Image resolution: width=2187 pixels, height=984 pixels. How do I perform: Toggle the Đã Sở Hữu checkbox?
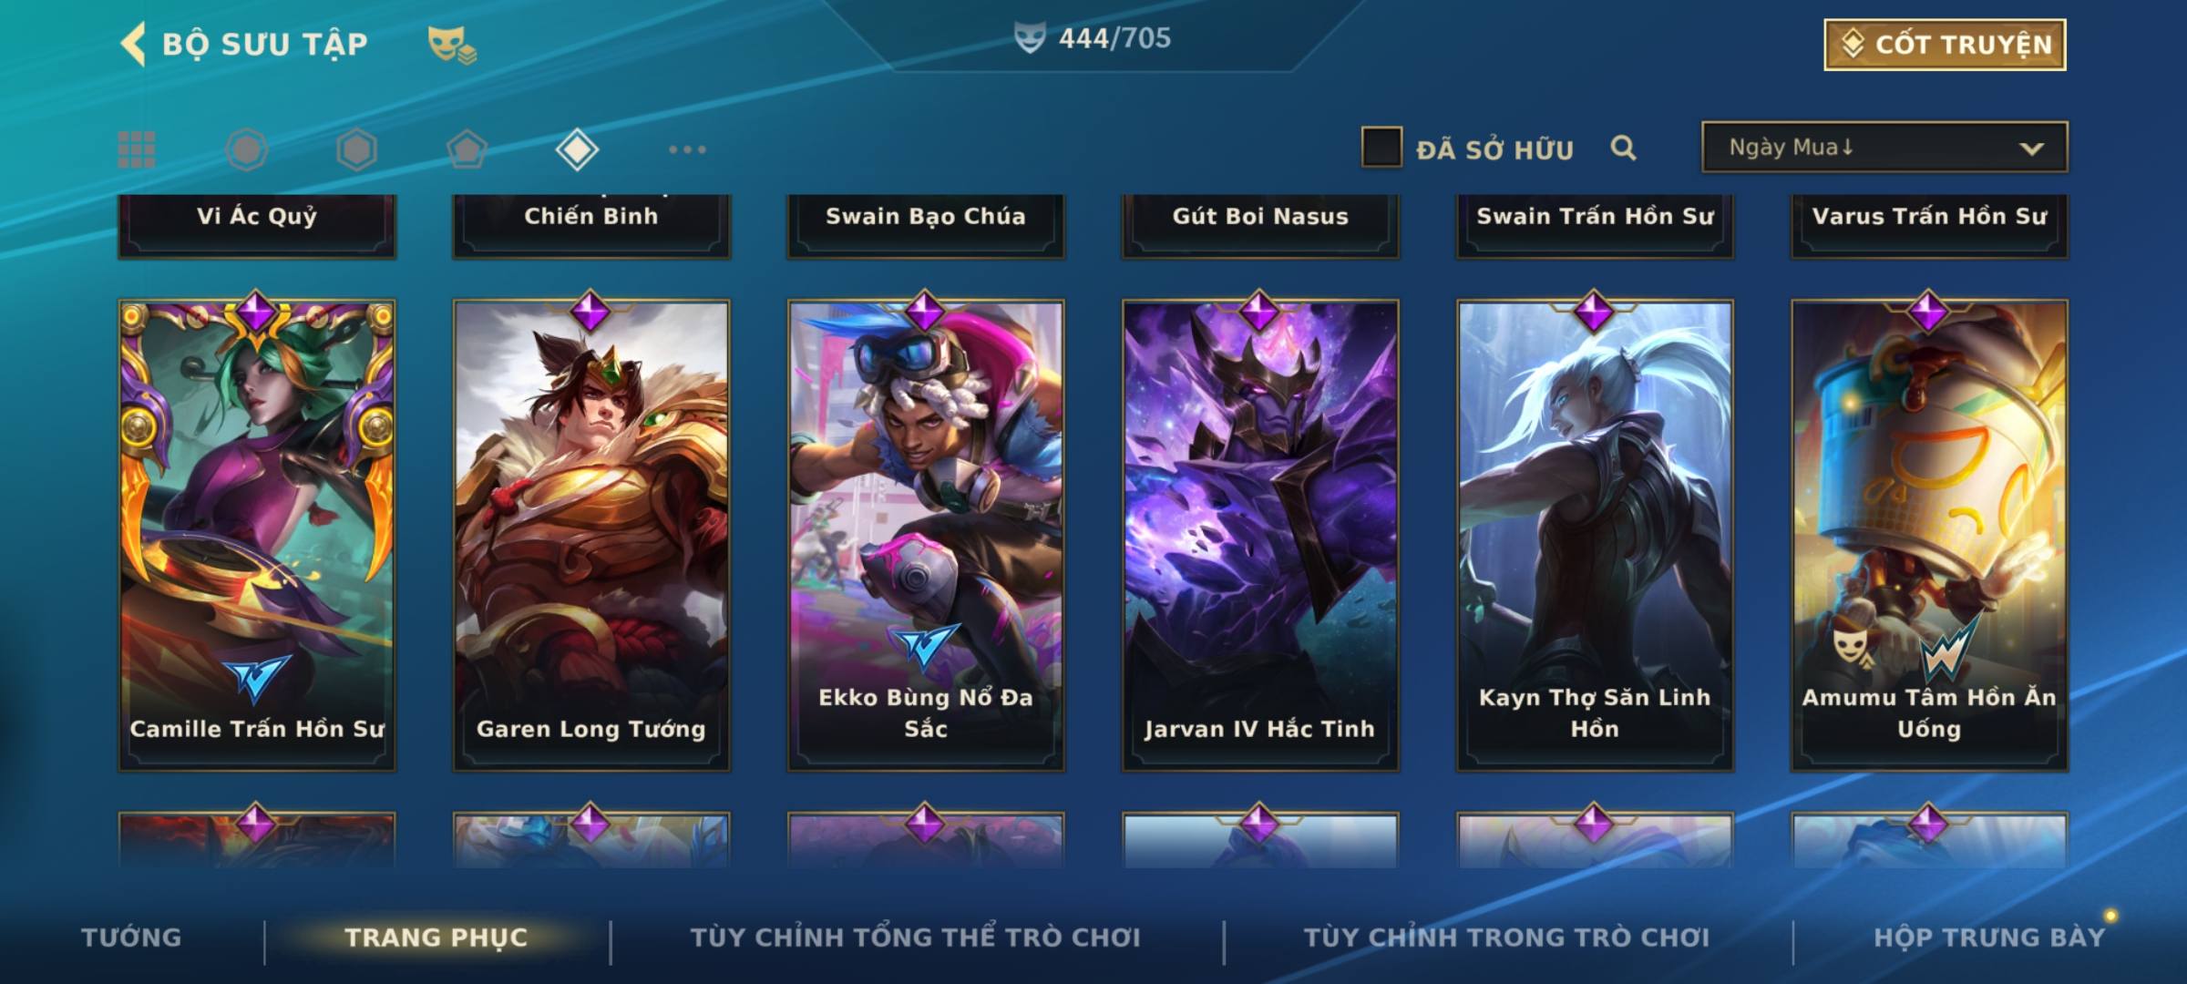click(x=1381, y=148)
